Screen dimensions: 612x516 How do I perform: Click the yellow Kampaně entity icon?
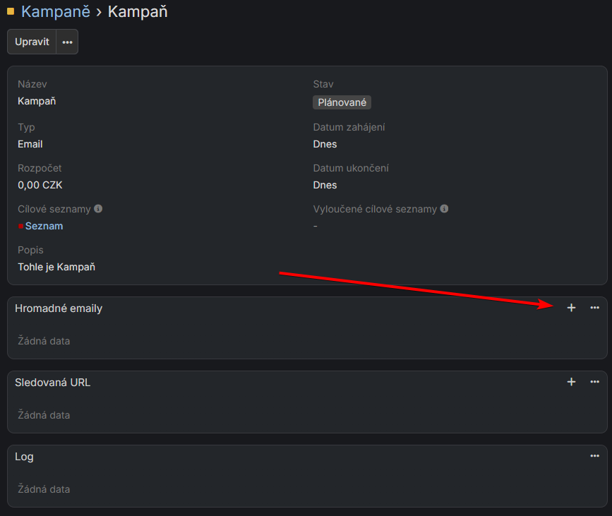[x=11, y=11]
